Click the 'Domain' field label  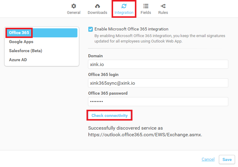click(95, 56)
